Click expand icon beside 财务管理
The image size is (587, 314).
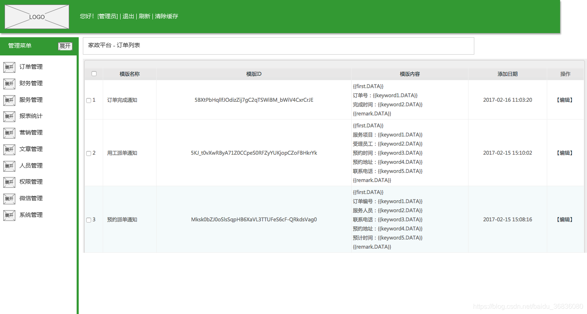pyautogui.click(x=9, y=84)
